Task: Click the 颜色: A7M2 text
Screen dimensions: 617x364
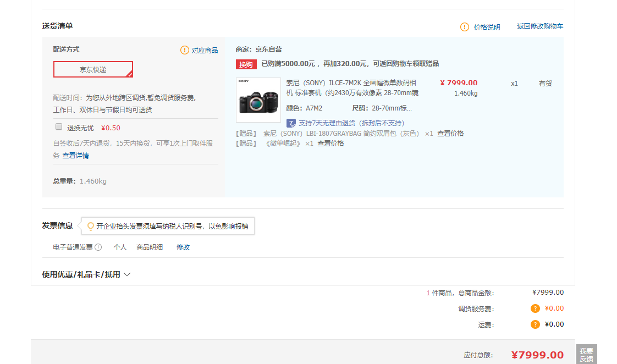Action: pos(304,108)
